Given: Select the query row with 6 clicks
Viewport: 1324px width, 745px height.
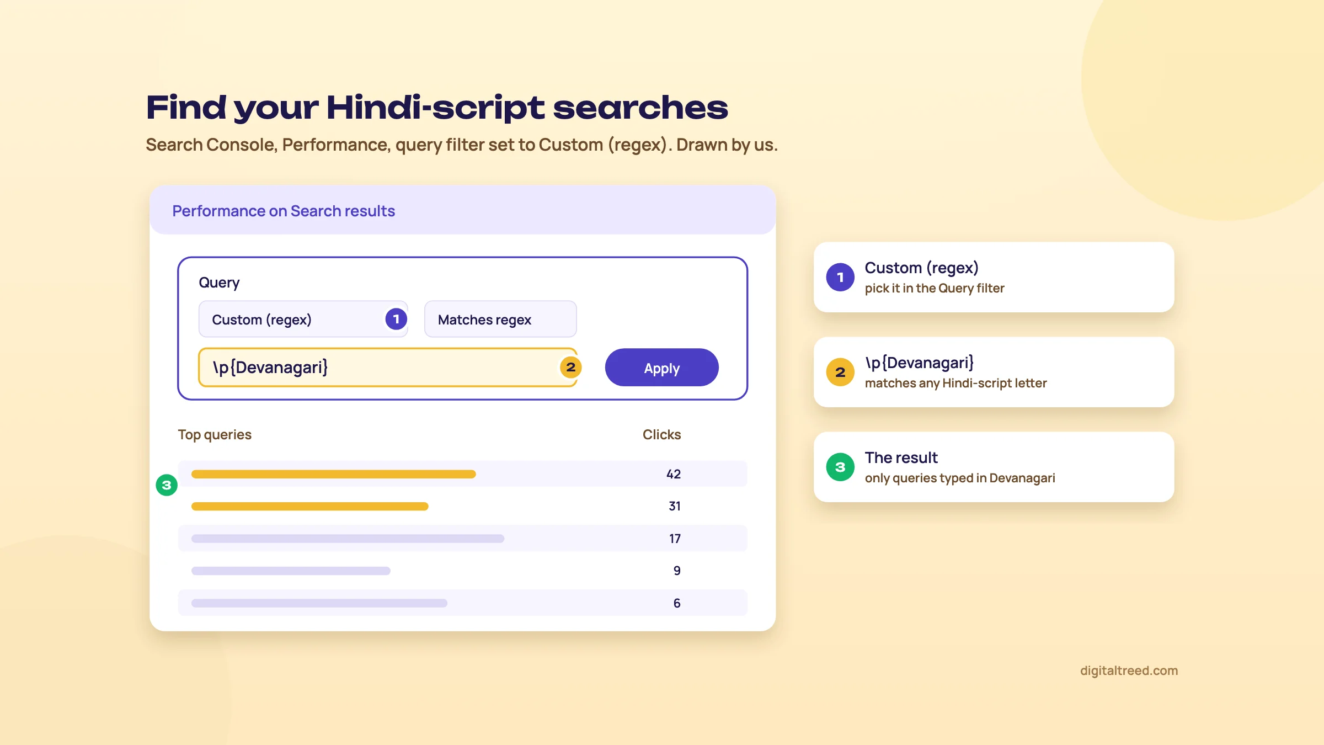Looking at the screenshot, I should [x=462, y=603].
